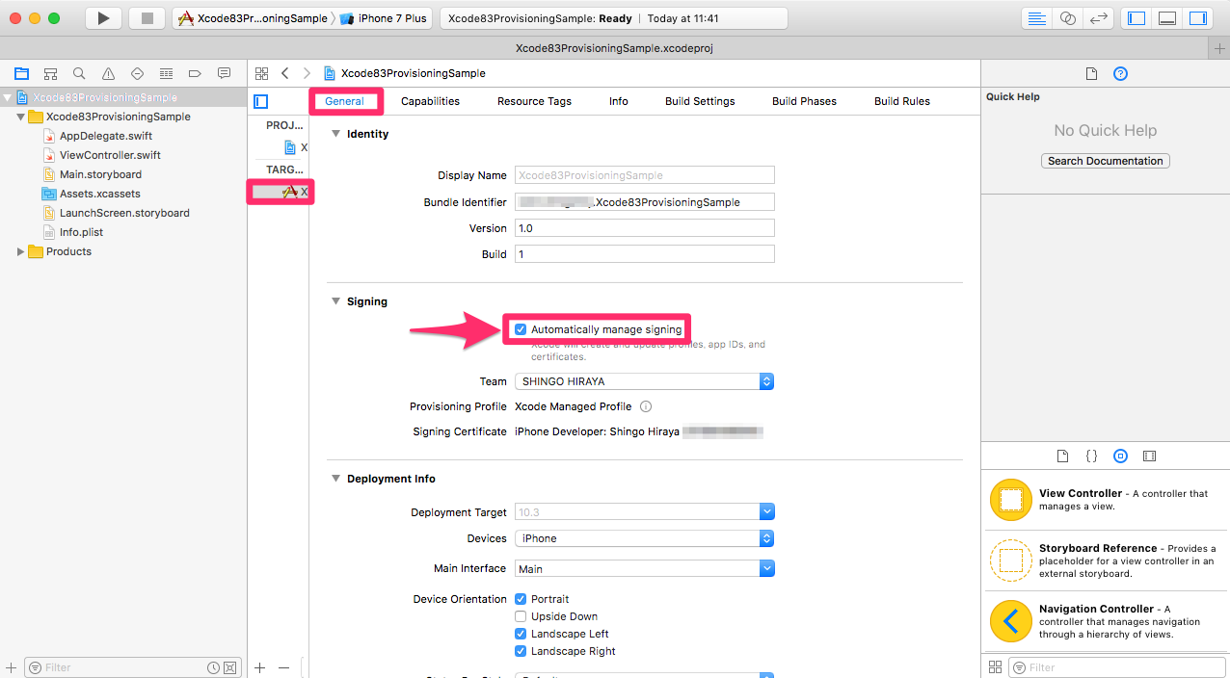Click the Version field
1230x678 pixels.
pos(645,228)
